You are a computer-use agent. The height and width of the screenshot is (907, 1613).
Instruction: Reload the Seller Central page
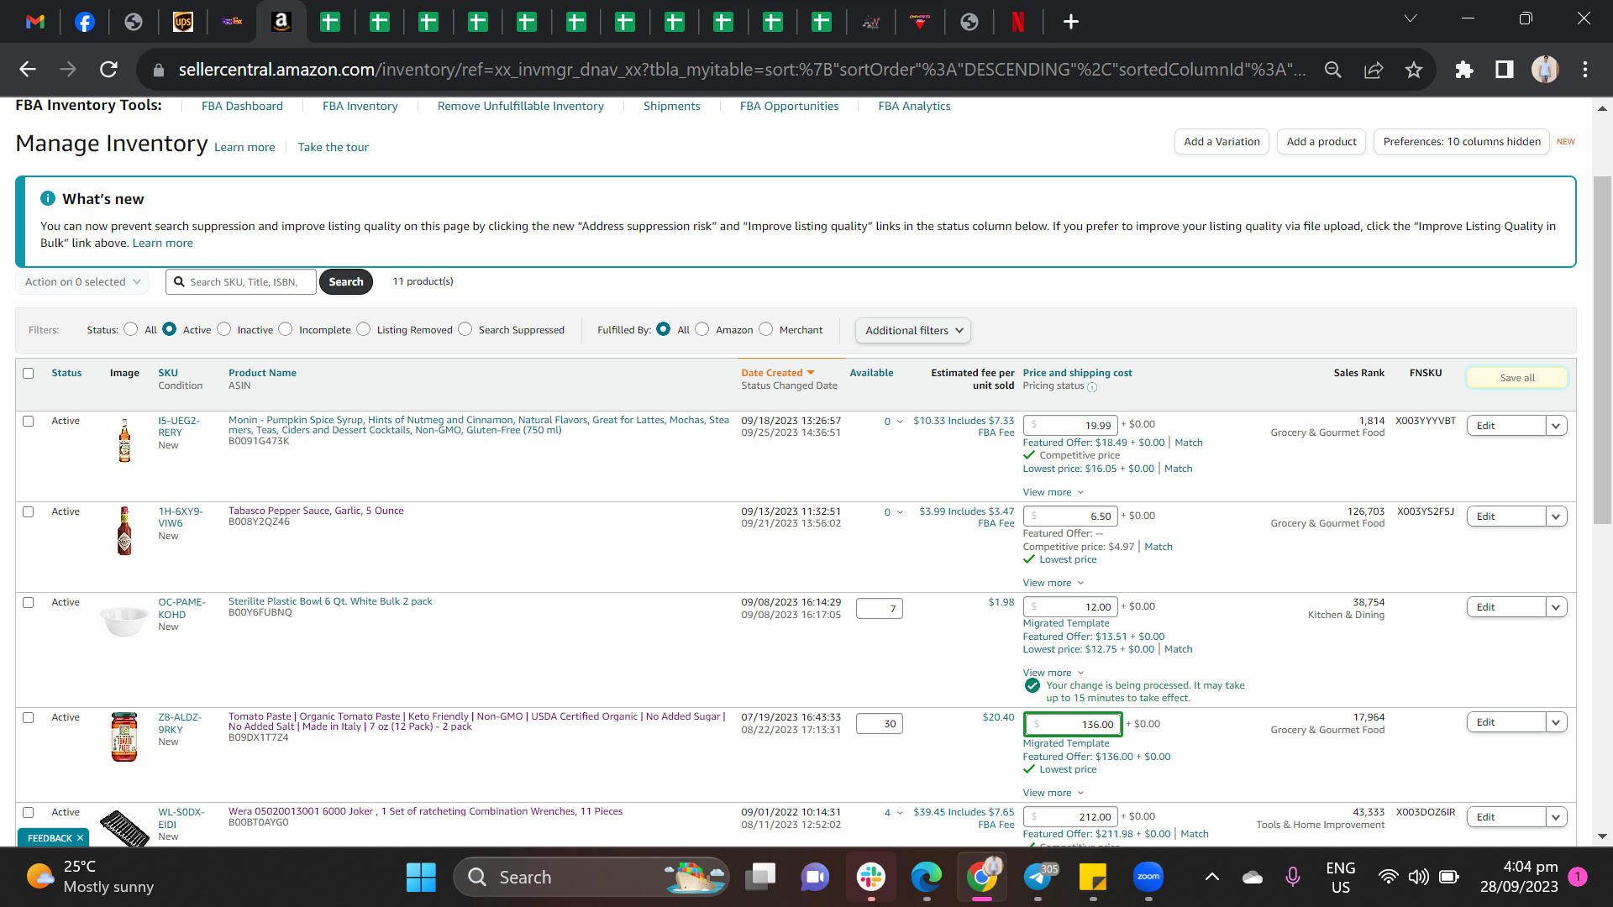click(108, 70)
